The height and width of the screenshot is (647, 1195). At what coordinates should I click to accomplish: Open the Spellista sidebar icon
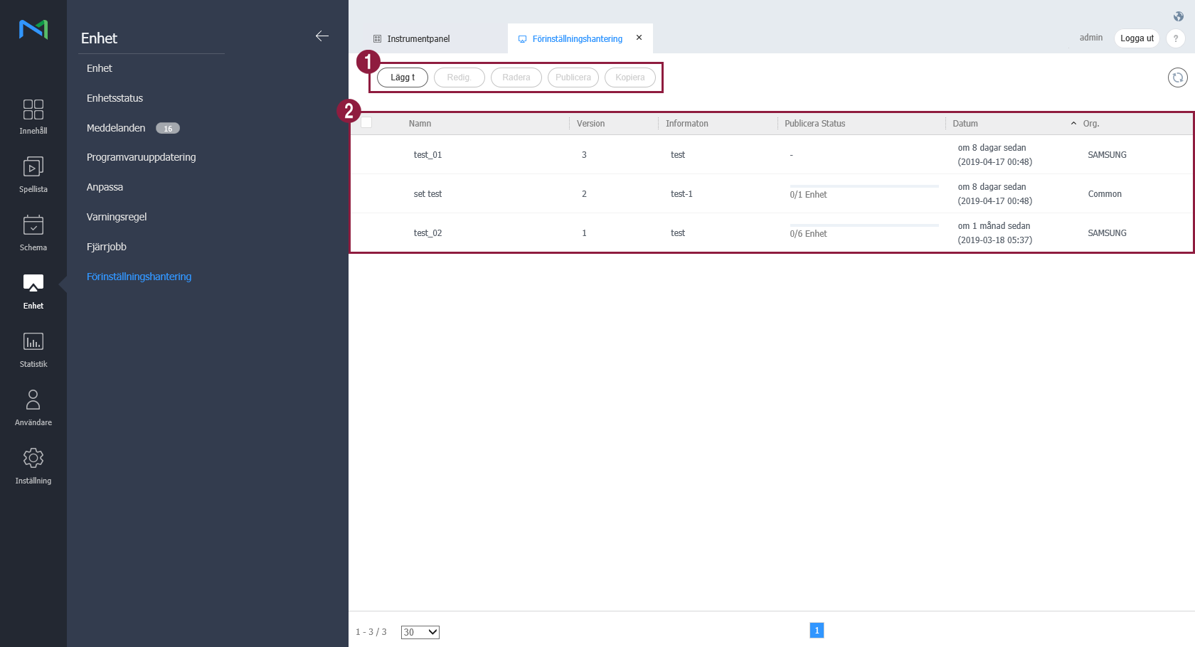pyautogui.click(x=33, y=168)
